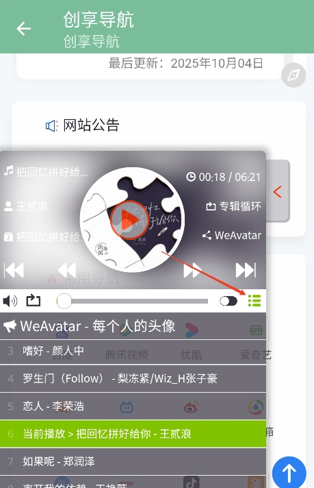Toggle the green playlist list icon
This screenshot has height=488, width=314.
(x=254, y=301)
